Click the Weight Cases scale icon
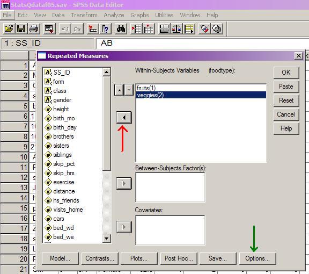This screenshot has height=274, width=309. (x=176, y=29)
